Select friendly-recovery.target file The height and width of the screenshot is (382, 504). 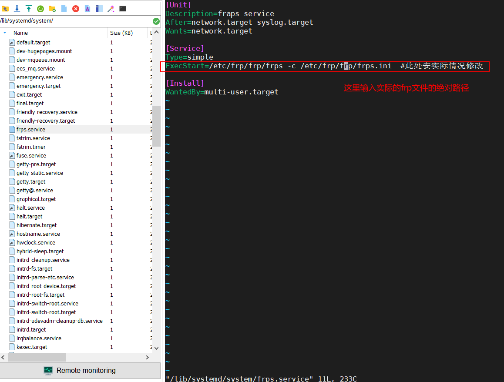coord(46,121)
